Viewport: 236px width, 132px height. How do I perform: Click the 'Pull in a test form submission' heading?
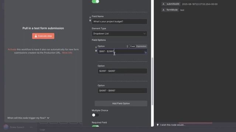[x=43, y=28]
